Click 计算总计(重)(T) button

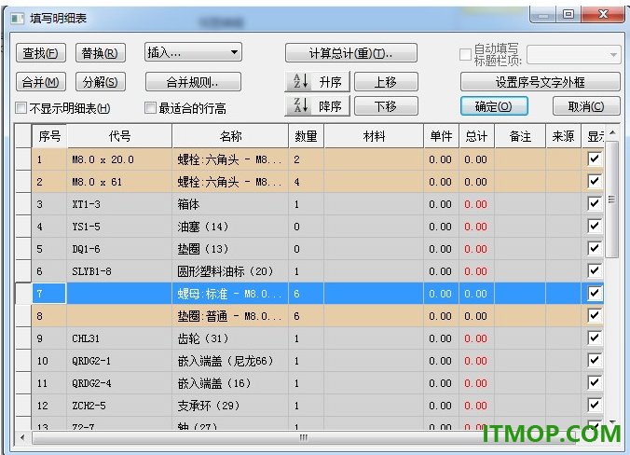[351, 52]
